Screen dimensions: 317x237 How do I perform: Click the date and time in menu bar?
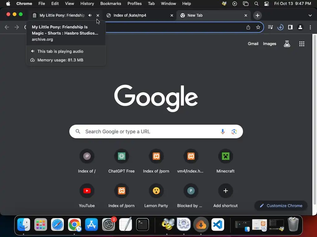pos(292,4)
